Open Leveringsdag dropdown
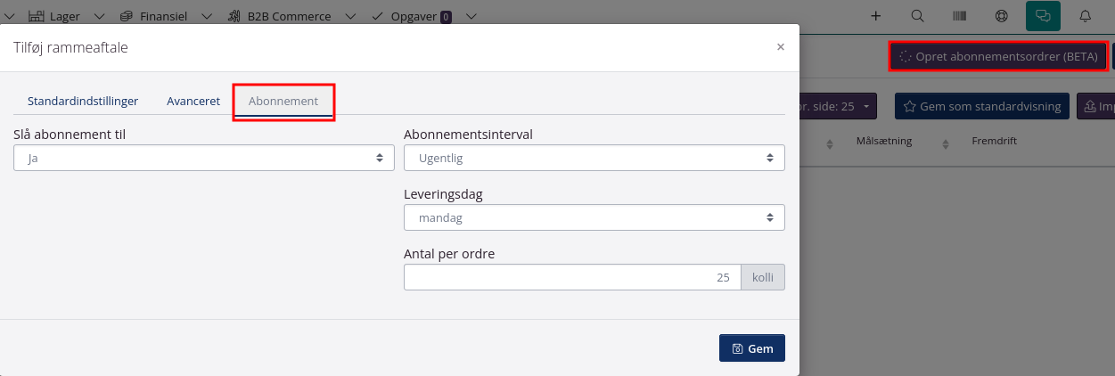The image size is (1115, 376). [x=594, y=217]
